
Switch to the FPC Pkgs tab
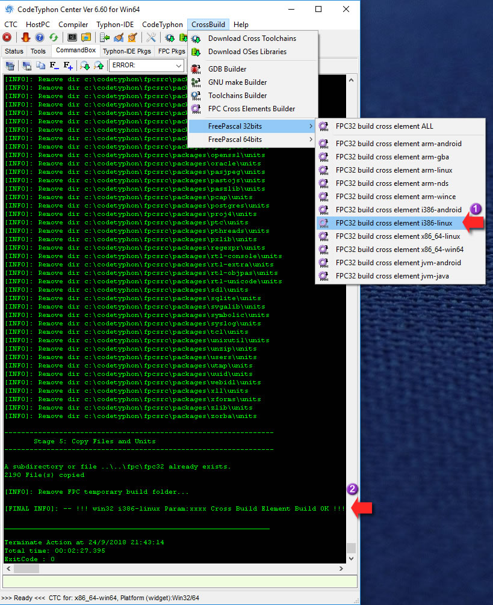(x=172, y=51)
